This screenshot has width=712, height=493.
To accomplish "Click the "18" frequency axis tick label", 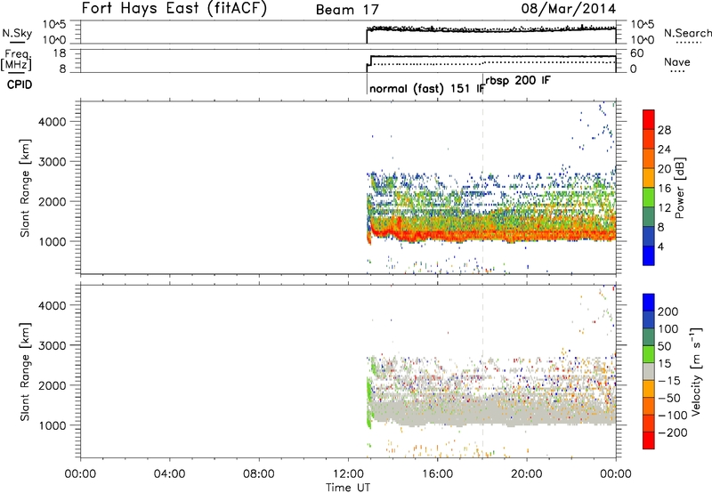I will tap(59, 53).
